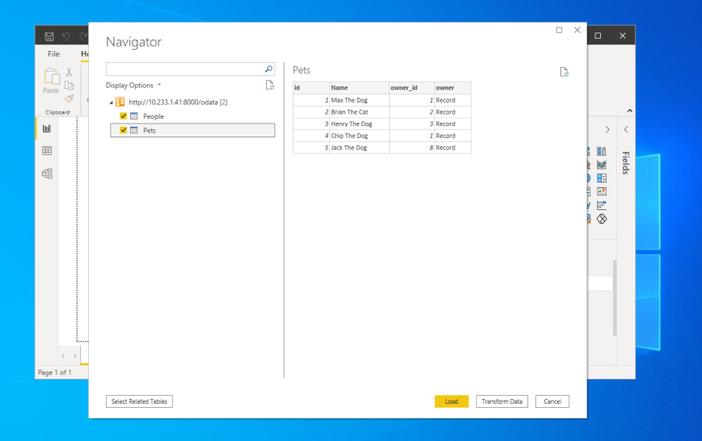Click the Cut scissors icon in ribbon

(x=69, y=72)
